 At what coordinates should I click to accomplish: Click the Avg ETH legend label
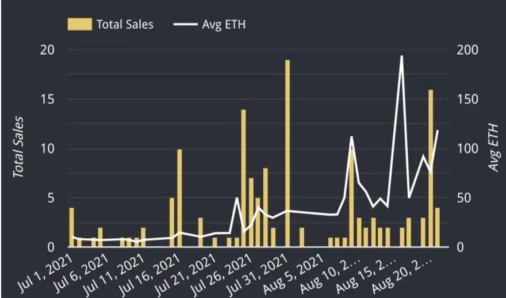[x=224, y=24]
